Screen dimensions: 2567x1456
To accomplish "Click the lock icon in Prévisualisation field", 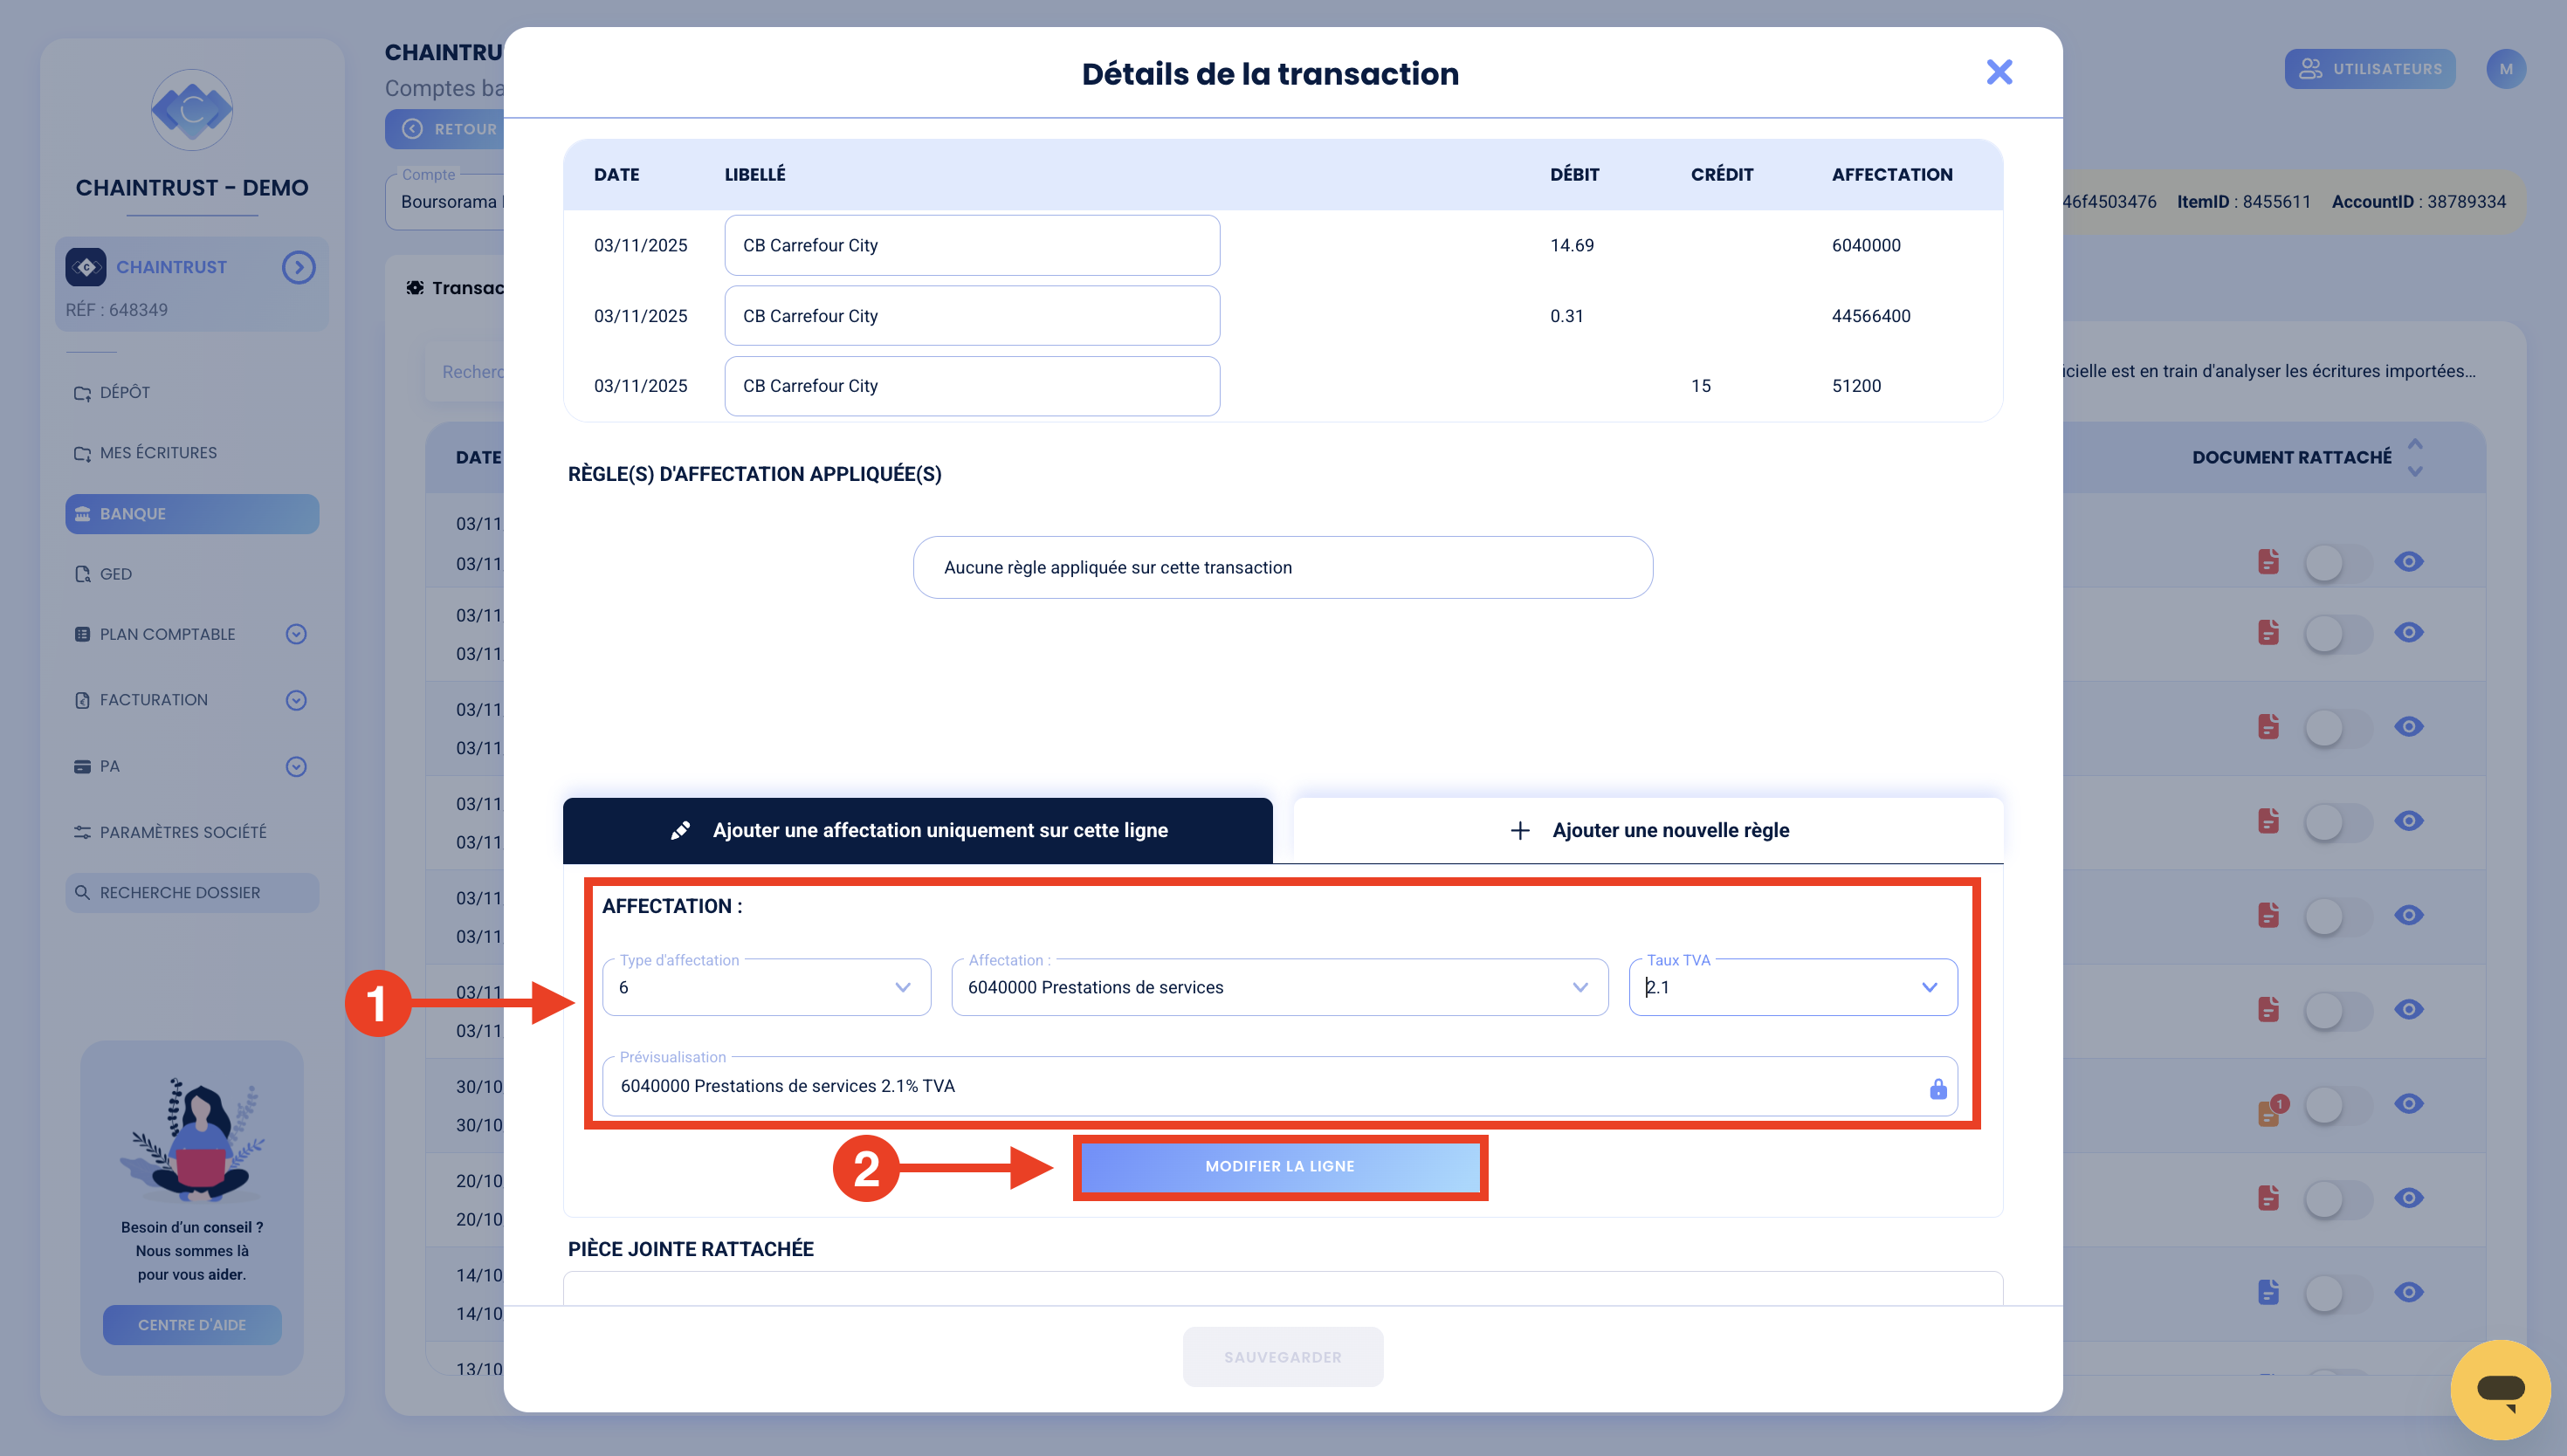I will coord(1938,1089).
